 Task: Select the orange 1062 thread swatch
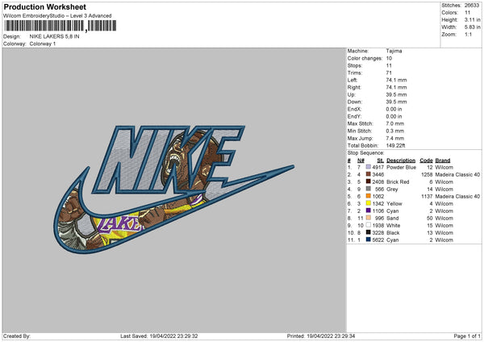pyautogui.click(x=369, y=196)
